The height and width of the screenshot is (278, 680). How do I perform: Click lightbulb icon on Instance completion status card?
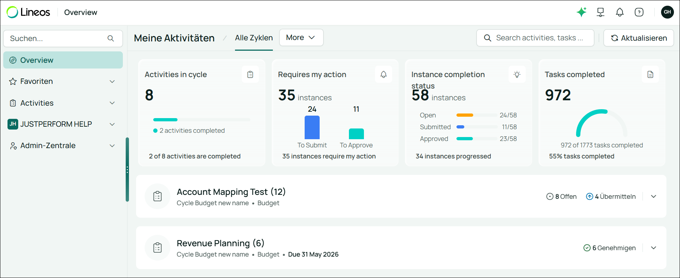coord(517,74)
